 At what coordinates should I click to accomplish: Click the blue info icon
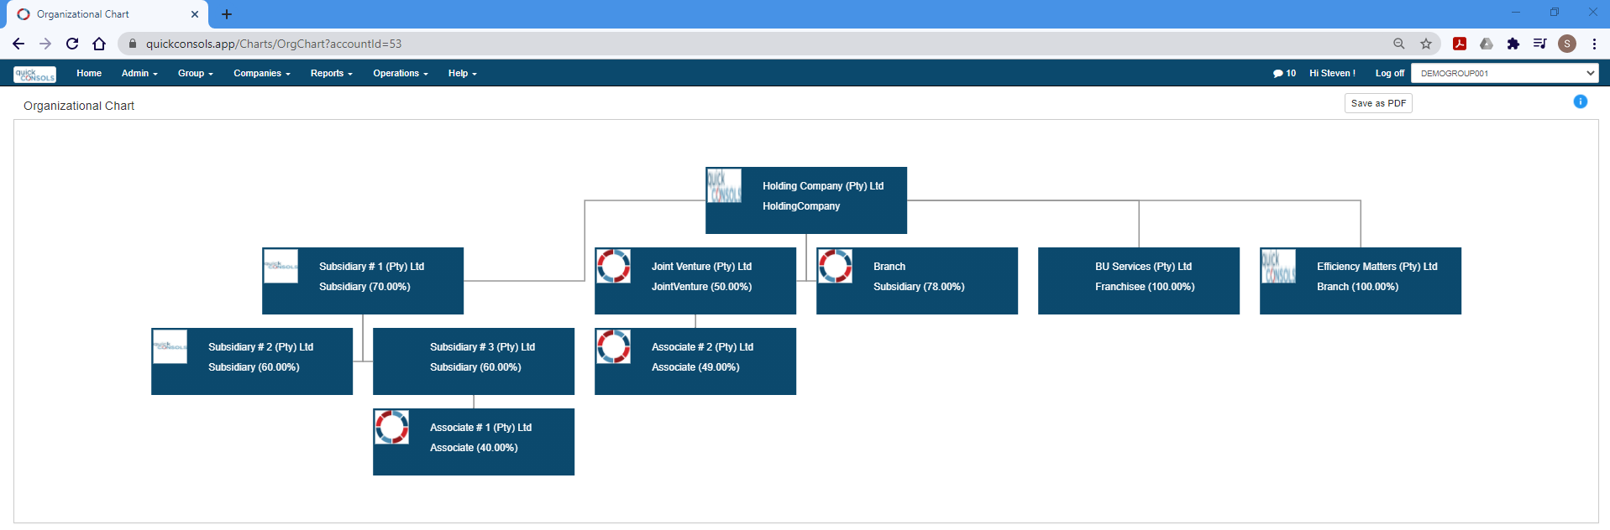(x=1580, y=101)
